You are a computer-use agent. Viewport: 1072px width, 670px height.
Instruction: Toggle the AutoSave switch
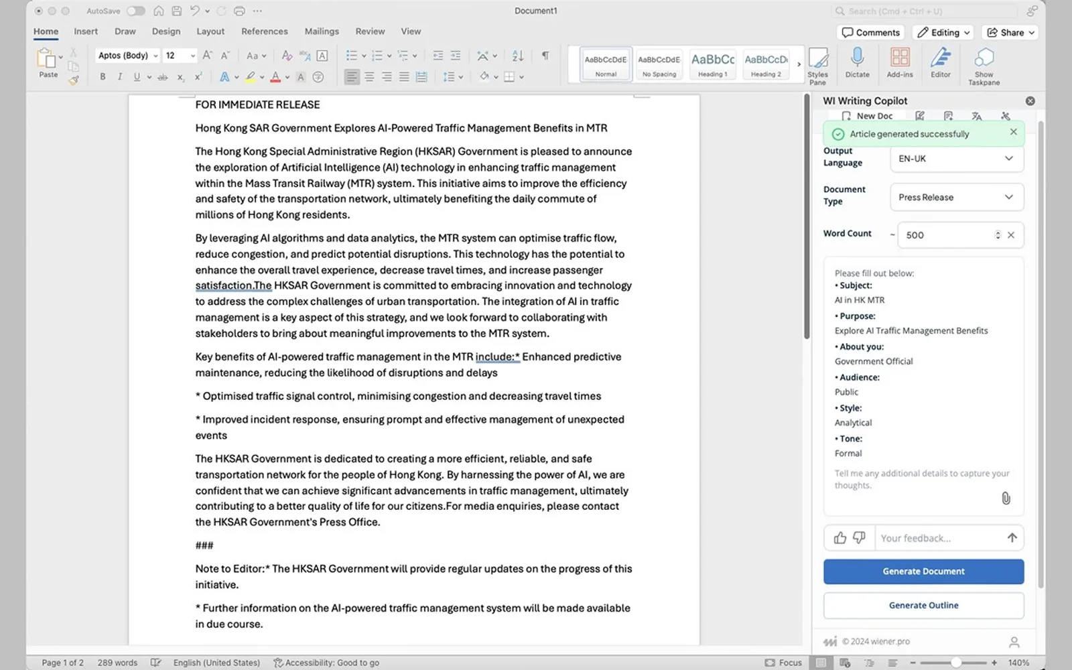135,11
